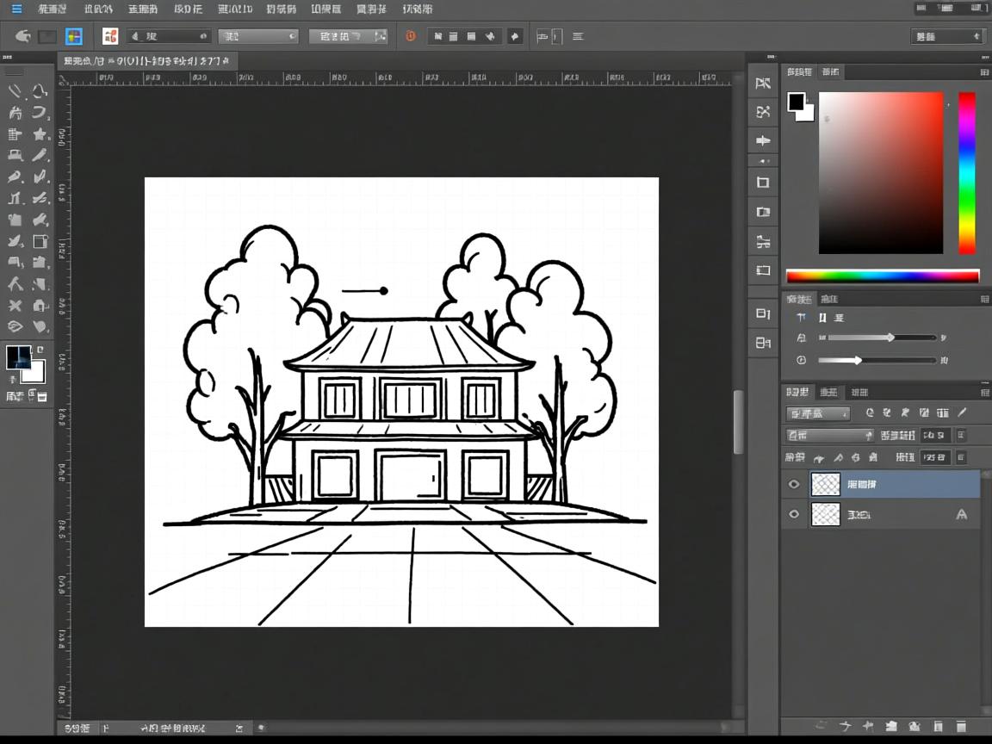Click the opacity value field in the layers panel

(935, 436)
